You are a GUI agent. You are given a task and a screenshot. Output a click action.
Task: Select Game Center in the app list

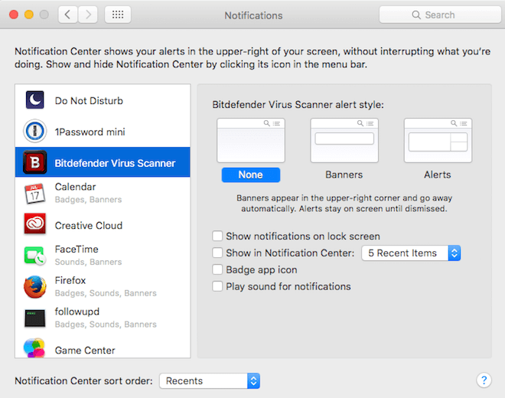click(x=103, y=347)
